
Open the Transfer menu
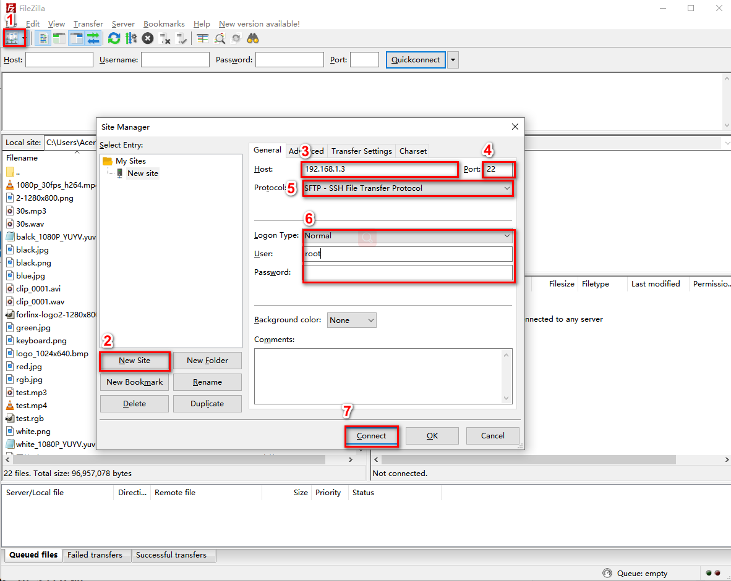pos(88,23)
